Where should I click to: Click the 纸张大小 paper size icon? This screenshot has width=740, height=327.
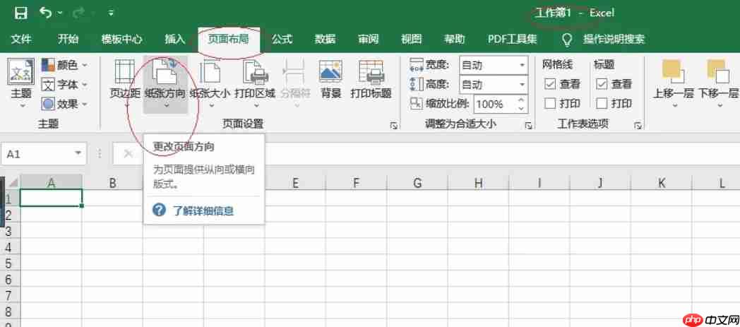[x=210, y=72]
